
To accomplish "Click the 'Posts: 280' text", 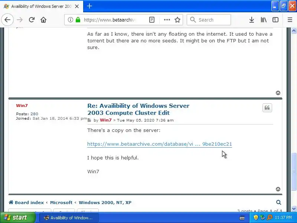I will [x=27, y=114].
